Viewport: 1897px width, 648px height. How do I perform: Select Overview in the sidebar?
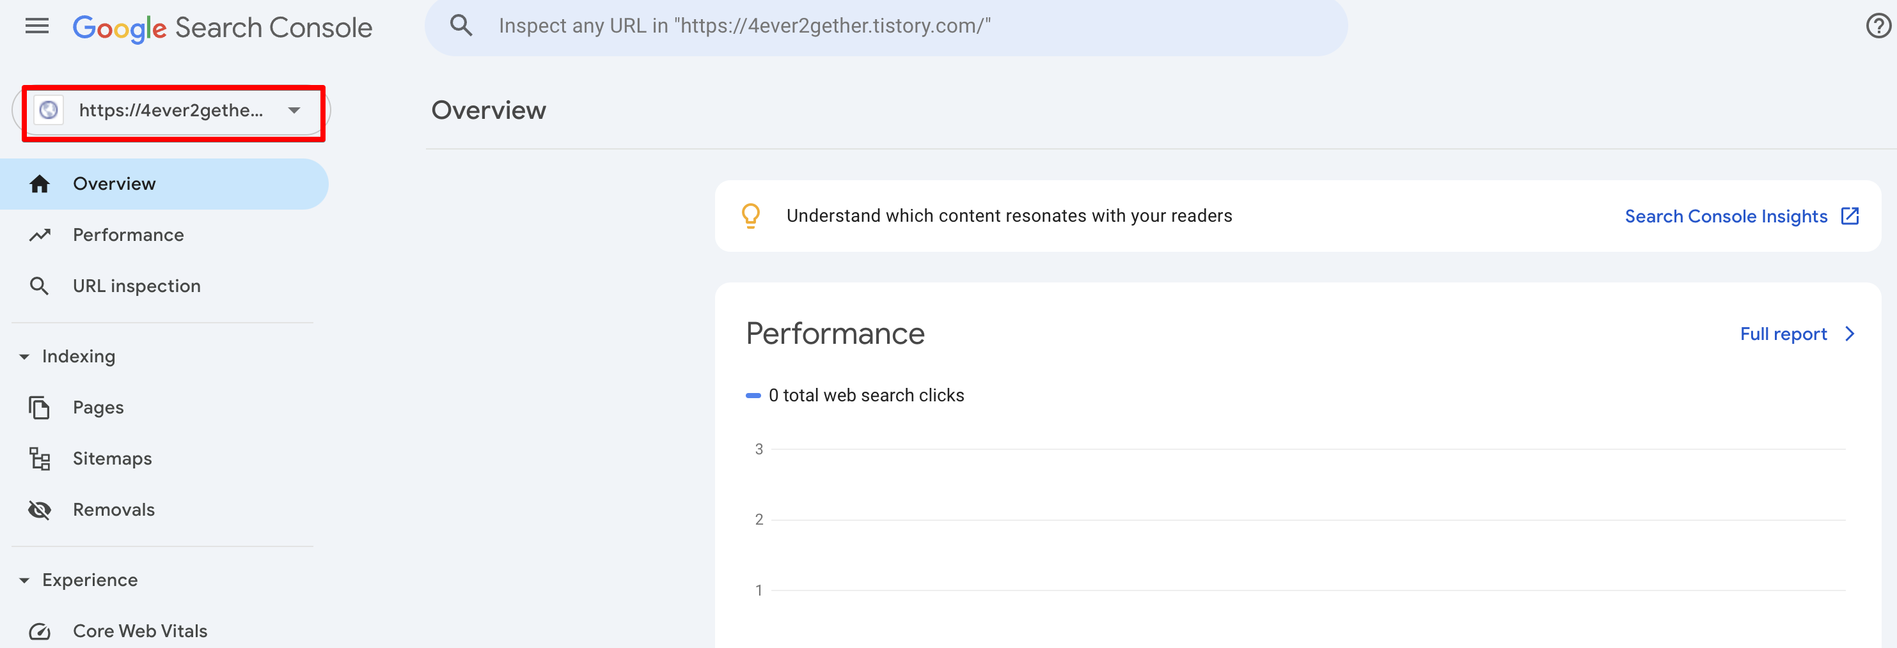[x=164, y=184]
